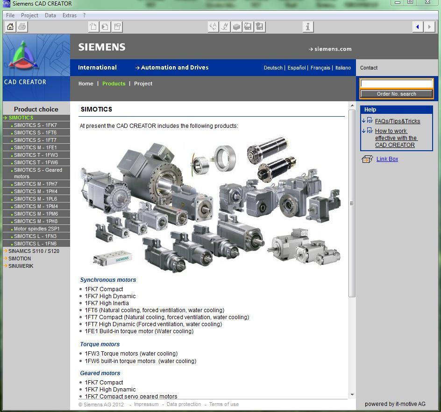This screenshot has width=441, height=412.
Task: Go back with the left arrow
Action: (x=418, y=27)
